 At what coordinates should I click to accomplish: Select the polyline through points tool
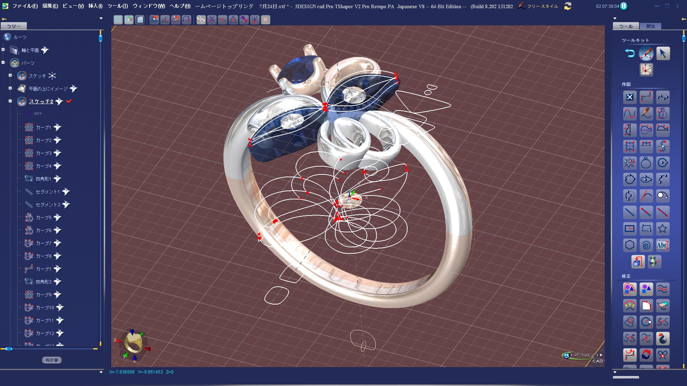[x=663, y=97]
